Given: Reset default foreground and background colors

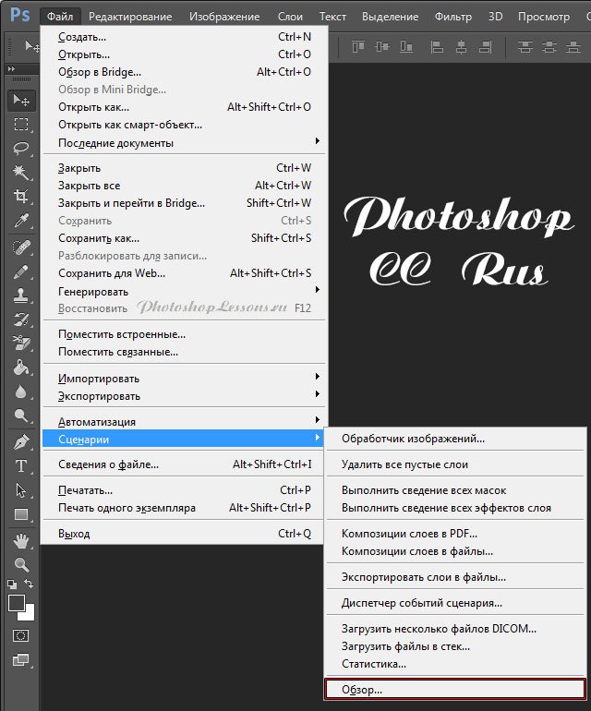Looking at the screenshot, I should [x=12, y=584].
